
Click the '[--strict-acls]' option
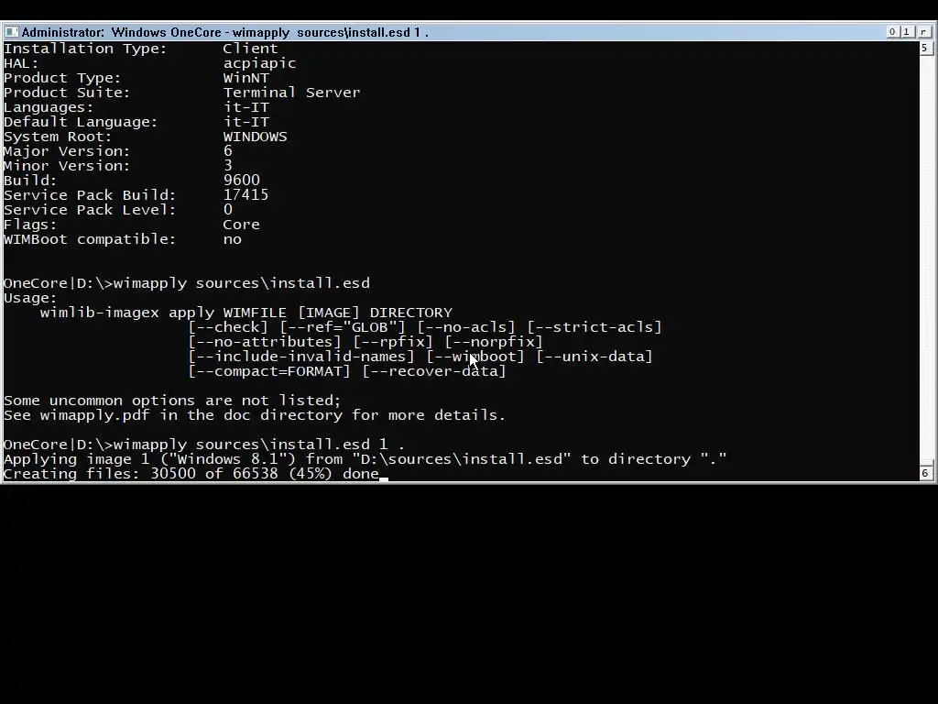594,327
